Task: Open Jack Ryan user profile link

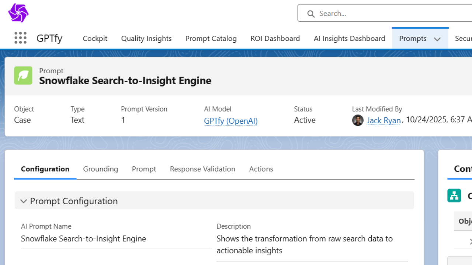Action: point(383,120)
